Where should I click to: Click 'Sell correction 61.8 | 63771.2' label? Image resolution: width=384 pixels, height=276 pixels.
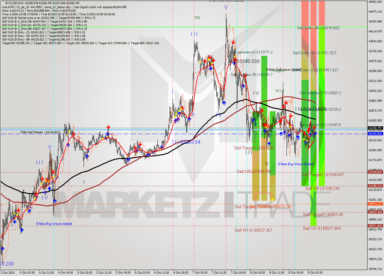(252, 52)
